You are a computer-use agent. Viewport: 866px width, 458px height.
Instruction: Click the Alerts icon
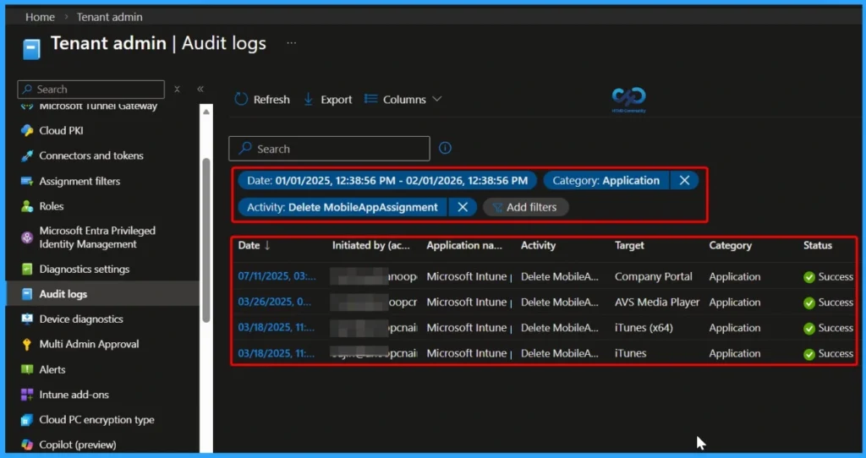[26, 370]
